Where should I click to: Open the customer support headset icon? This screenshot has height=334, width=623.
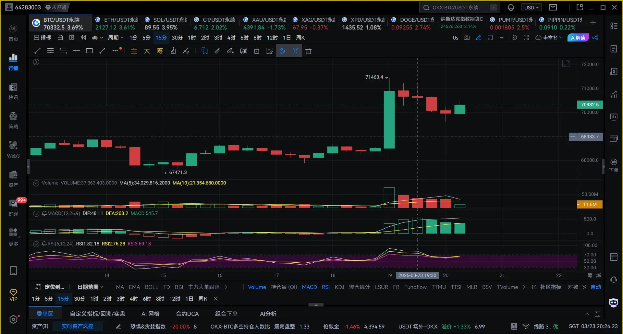coord(613,280)
